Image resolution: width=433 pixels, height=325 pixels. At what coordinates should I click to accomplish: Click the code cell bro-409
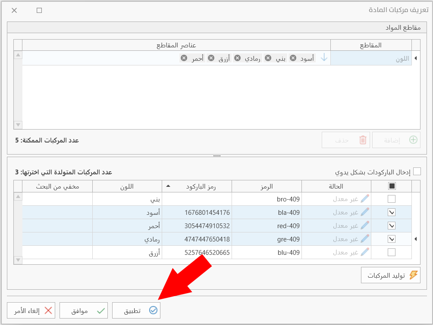click(x=267, y=199)
